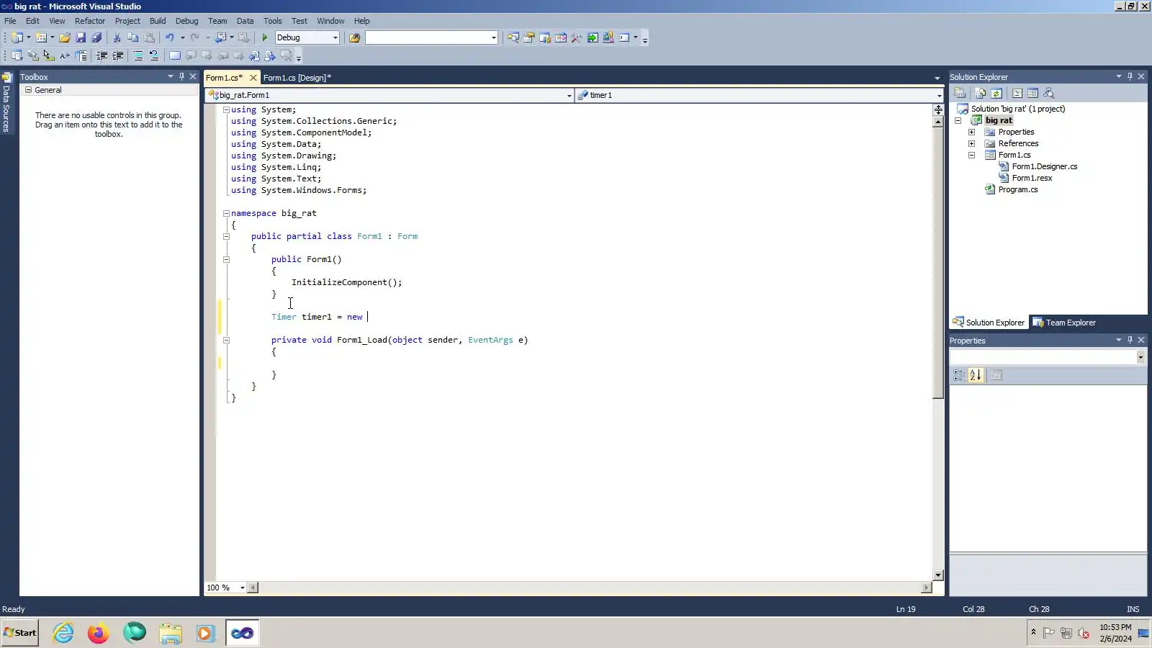Open the Find combo box dropdown

click(x=493, y=37)
